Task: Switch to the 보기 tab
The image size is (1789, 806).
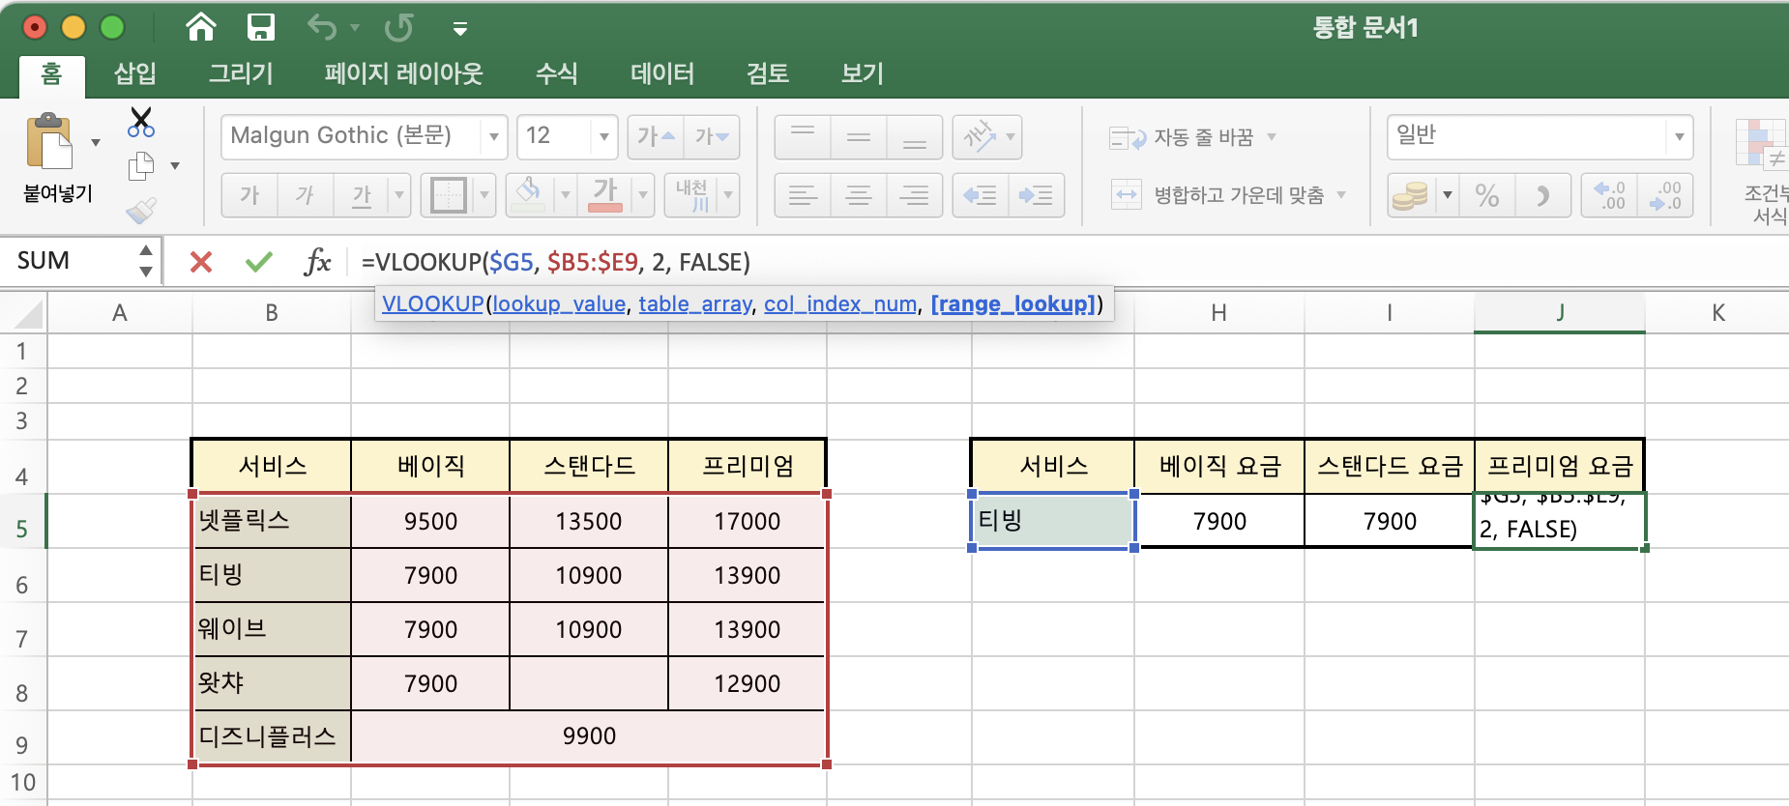Action: tap(863, 73)
